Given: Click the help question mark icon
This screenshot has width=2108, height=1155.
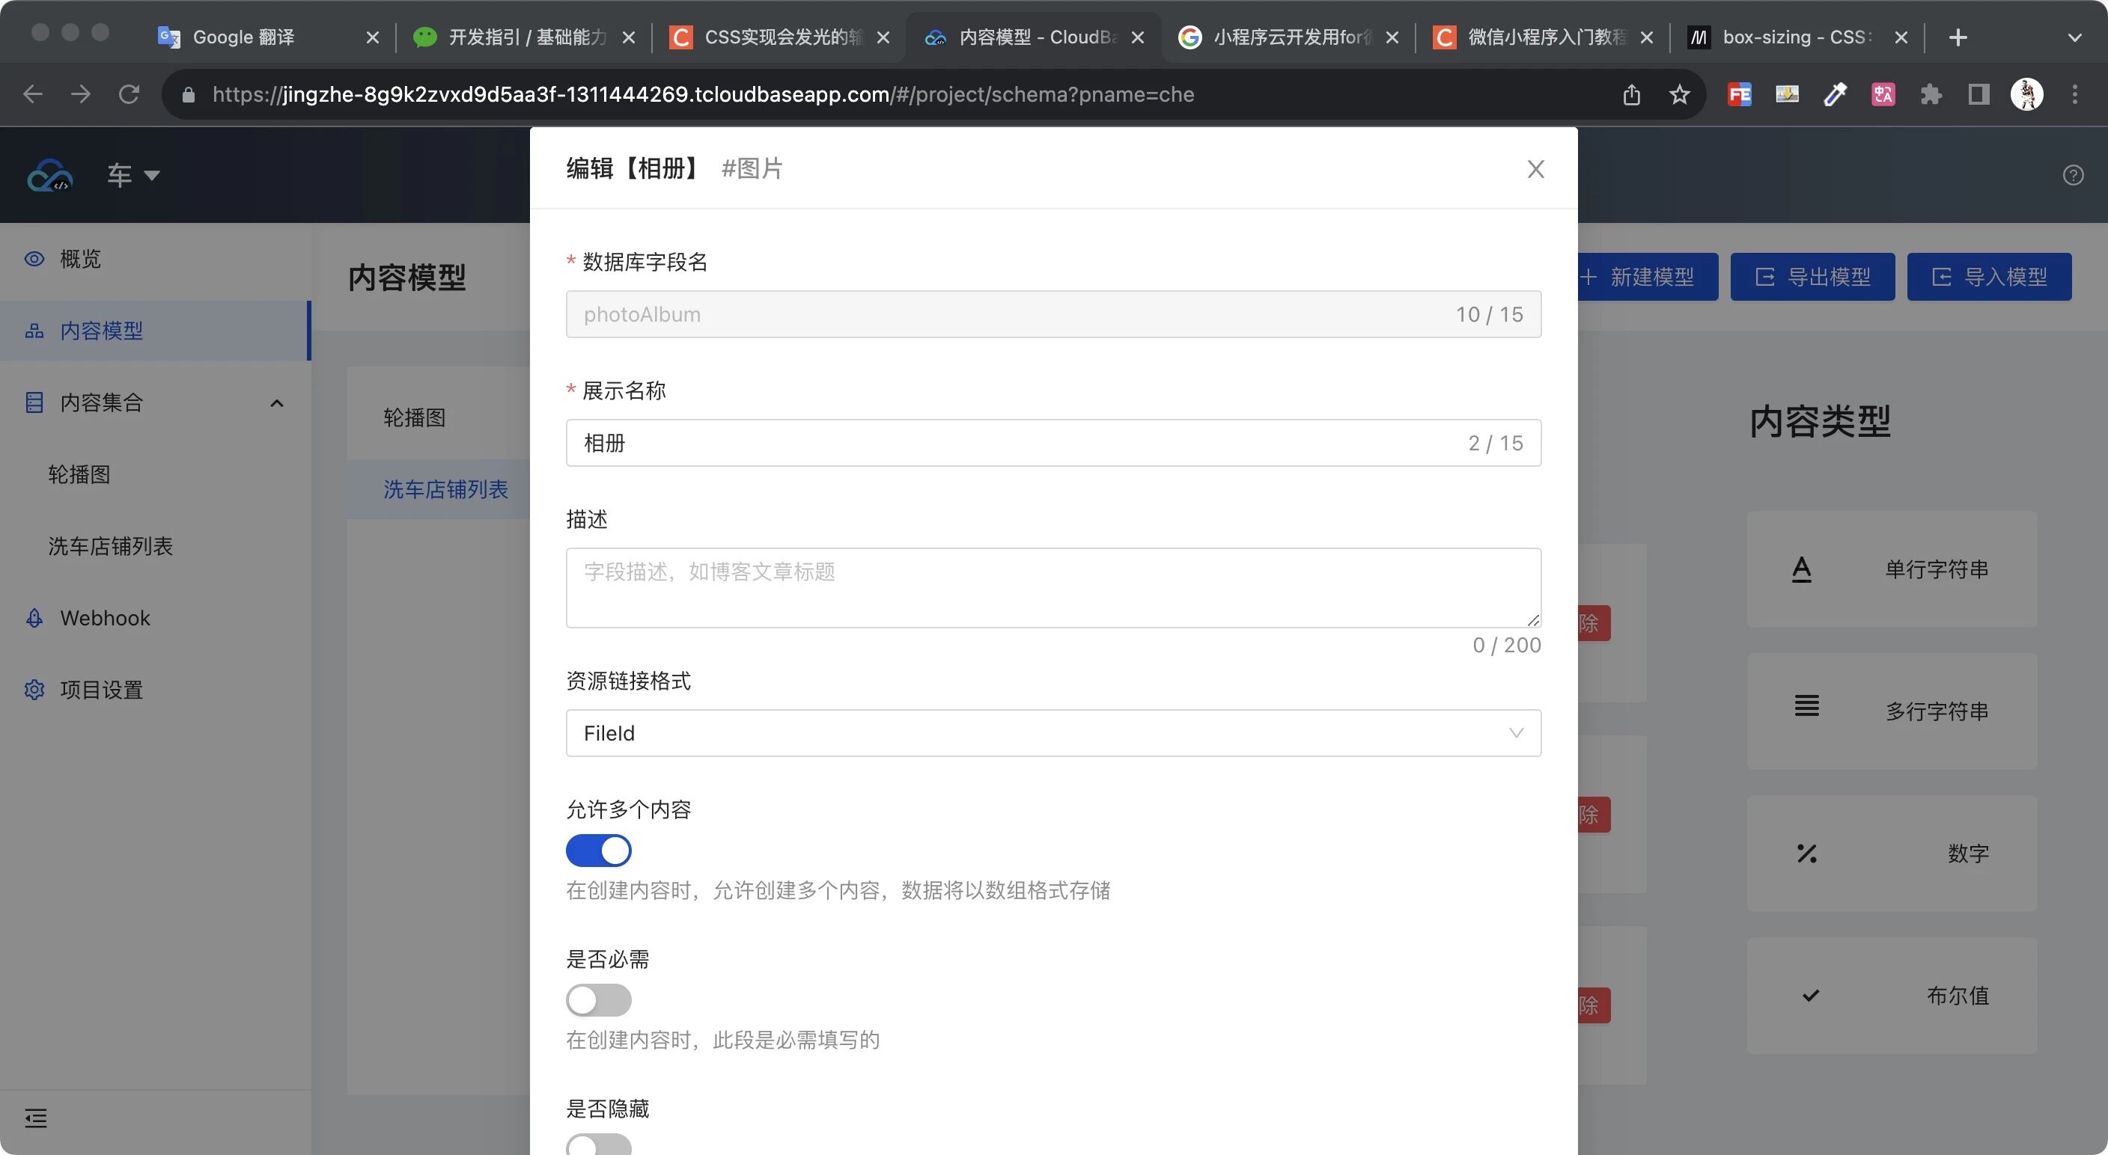Looking at the screenshot, I should point(2072,175).
